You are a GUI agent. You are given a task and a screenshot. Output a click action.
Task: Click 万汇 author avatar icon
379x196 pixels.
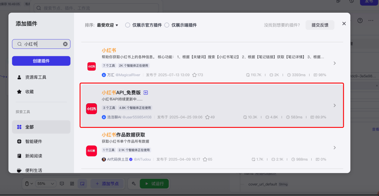(x=104, y=75)
